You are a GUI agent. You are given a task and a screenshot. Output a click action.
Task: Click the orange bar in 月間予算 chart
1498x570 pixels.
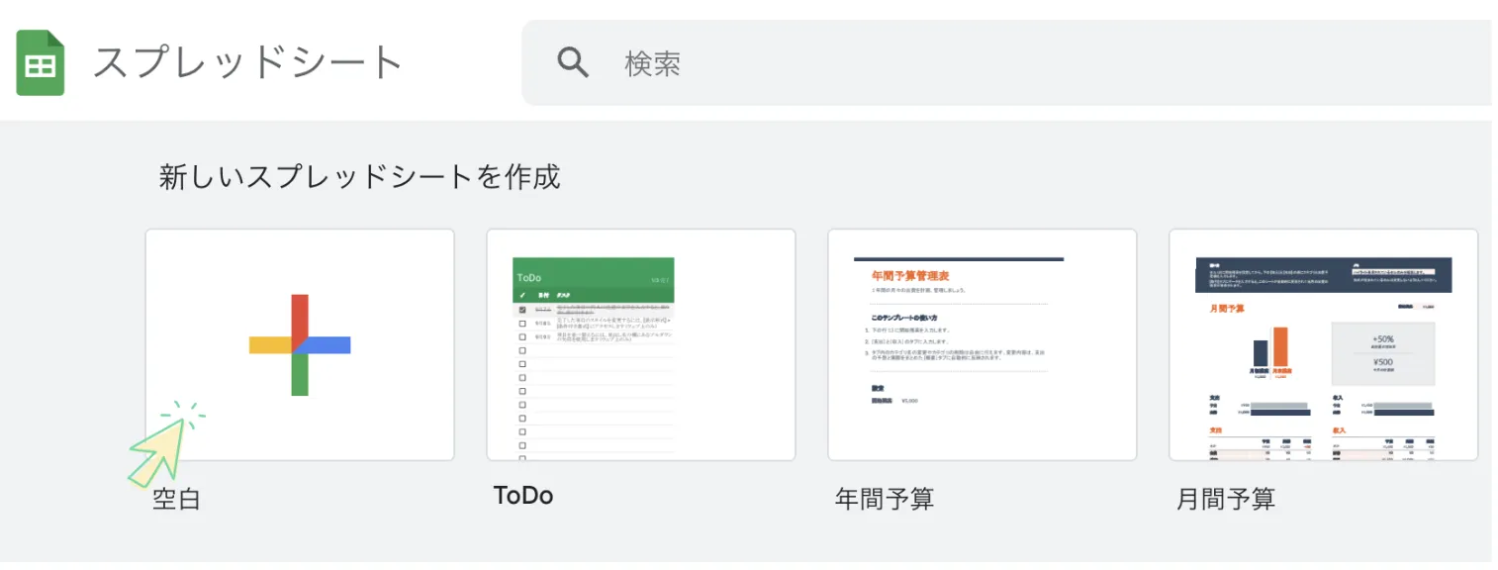pos(1280,346)
